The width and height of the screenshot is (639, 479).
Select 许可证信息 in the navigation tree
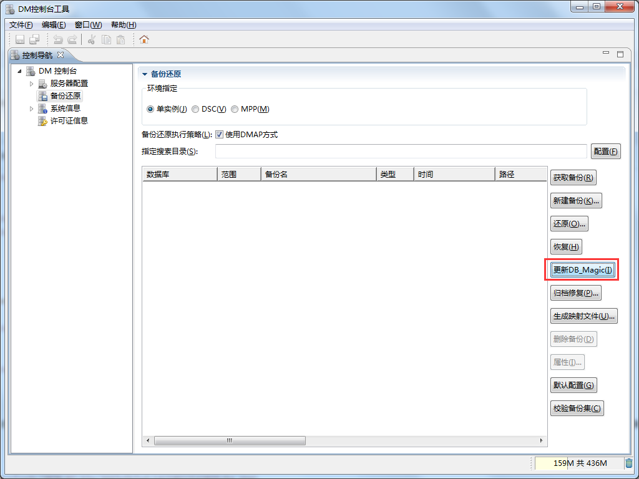(x=69, y=121)
